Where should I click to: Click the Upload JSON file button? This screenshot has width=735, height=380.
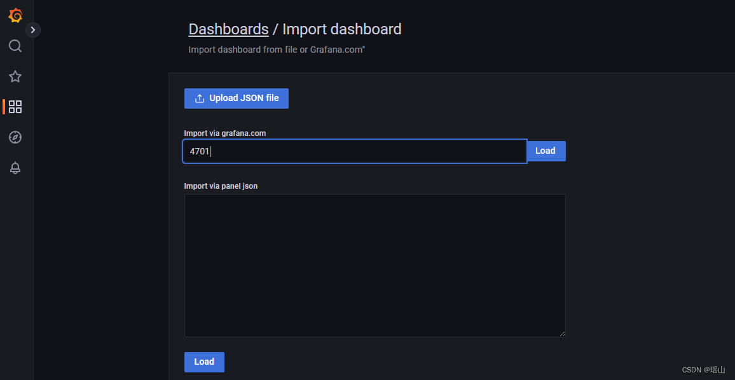point(237,98)
